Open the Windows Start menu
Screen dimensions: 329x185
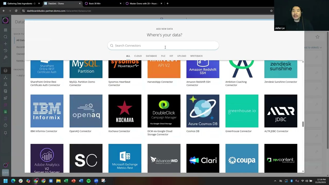5,181
